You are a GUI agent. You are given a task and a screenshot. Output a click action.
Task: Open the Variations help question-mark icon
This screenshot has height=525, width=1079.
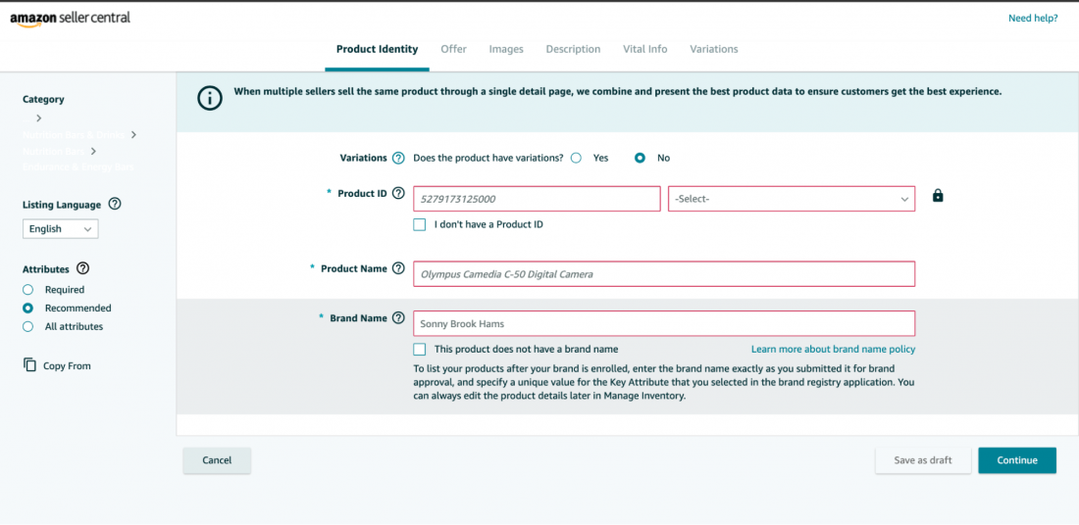(397, 158)
